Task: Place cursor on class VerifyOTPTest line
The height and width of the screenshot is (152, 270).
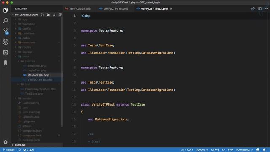Action: point(113,104)
